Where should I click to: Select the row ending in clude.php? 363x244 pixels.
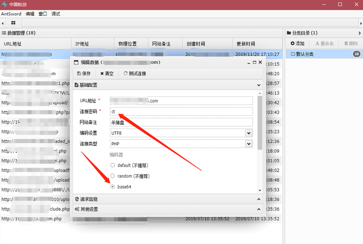tap(35, 209)
